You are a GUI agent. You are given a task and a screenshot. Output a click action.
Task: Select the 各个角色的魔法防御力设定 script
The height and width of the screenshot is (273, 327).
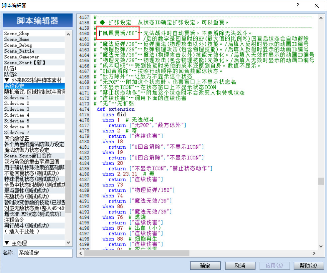point(34,144)
